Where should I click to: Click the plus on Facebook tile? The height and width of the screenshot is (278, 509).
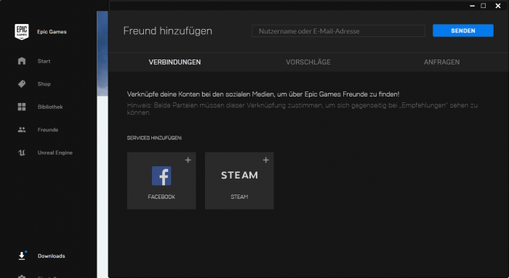pos(188,160)
